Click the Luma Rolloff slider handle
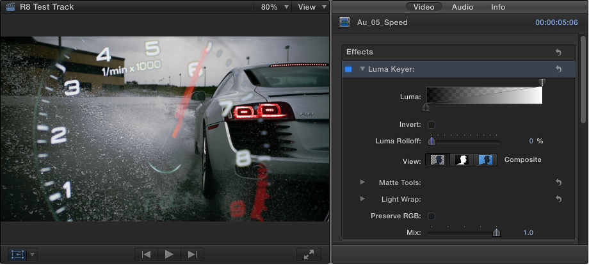 coord(432,141)
